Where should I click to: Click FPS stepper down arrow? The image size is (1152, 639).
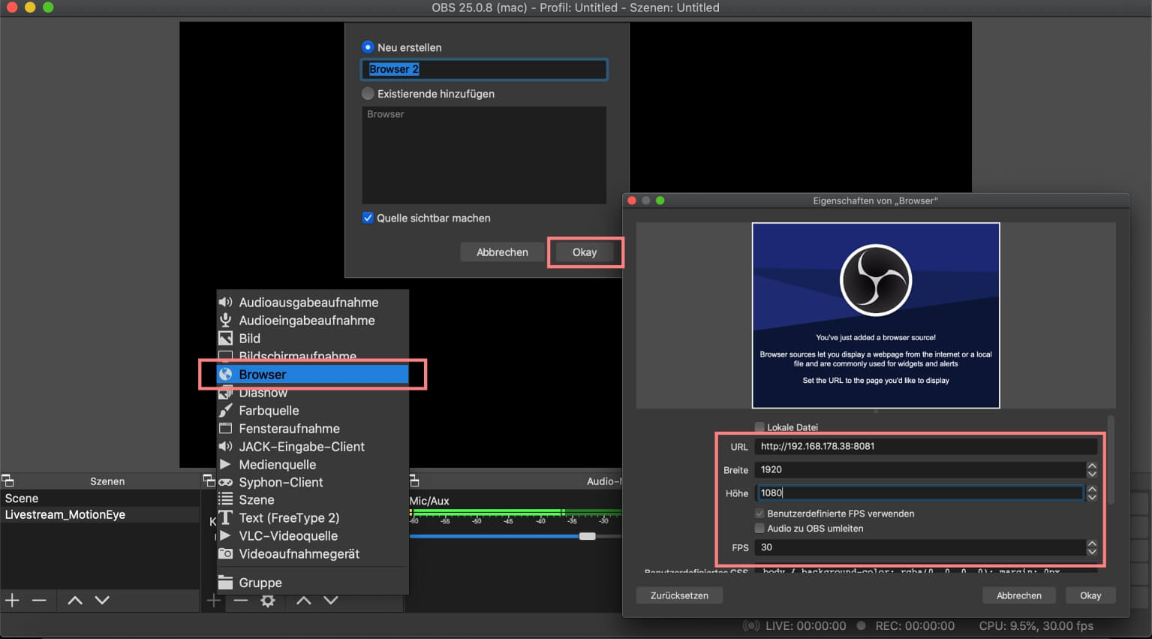[x=1092, y=551]
